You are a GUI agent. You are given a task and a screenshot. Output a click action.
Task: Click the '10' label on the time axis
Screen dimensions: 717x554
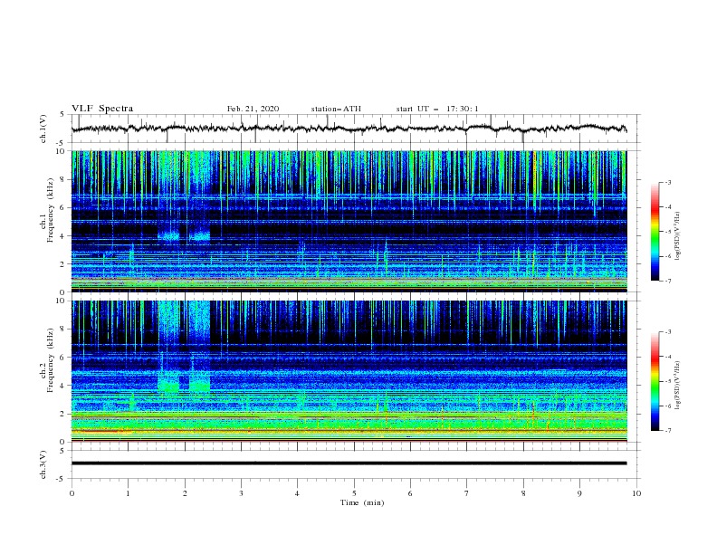point(636,493)
